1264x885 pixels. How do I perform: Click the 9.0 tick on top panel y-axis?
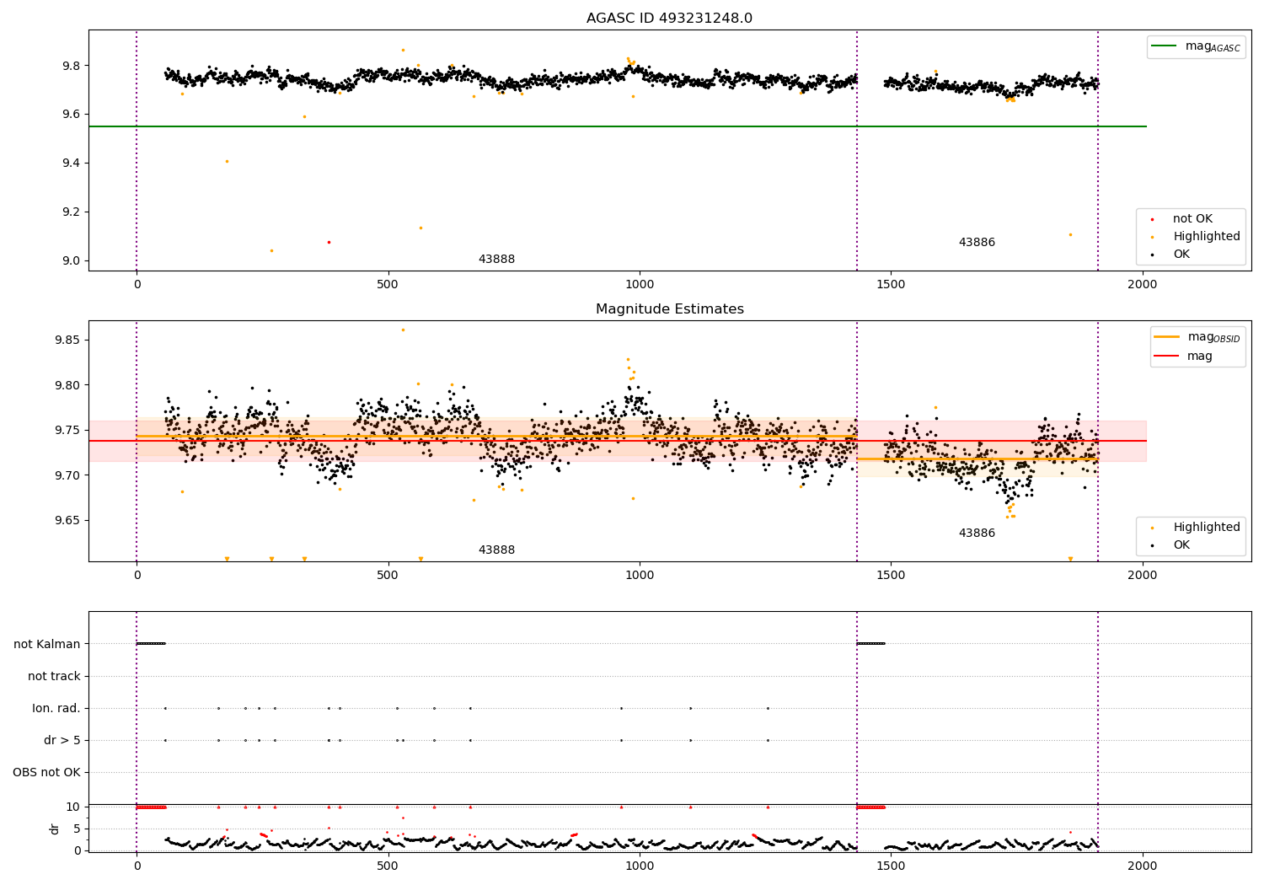(72, 260)
